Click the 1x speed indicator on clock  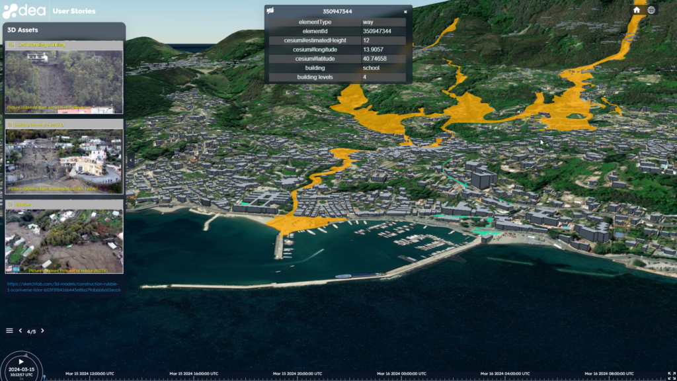21,378
